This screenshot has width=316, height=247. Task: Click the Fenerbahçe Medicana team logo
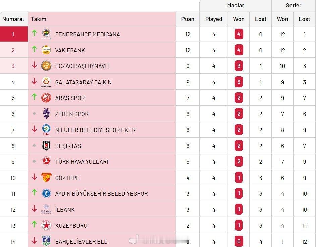46,34
